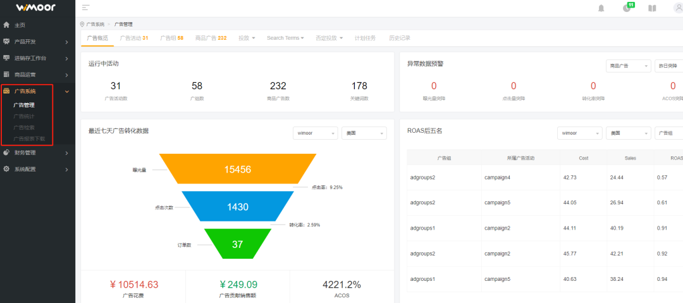This screenshot has width=683, height=303.
Task: Open the notification bell
Action: 601,8
